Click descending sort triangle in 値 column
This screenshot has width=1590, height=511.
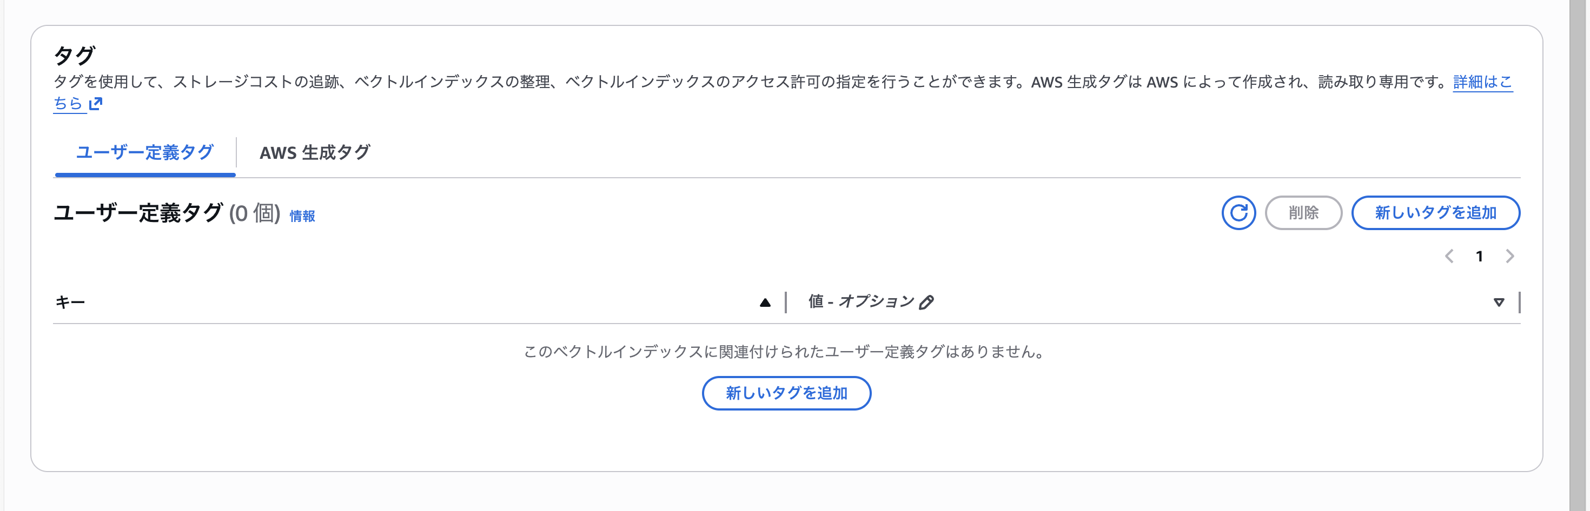[1498, 302]
